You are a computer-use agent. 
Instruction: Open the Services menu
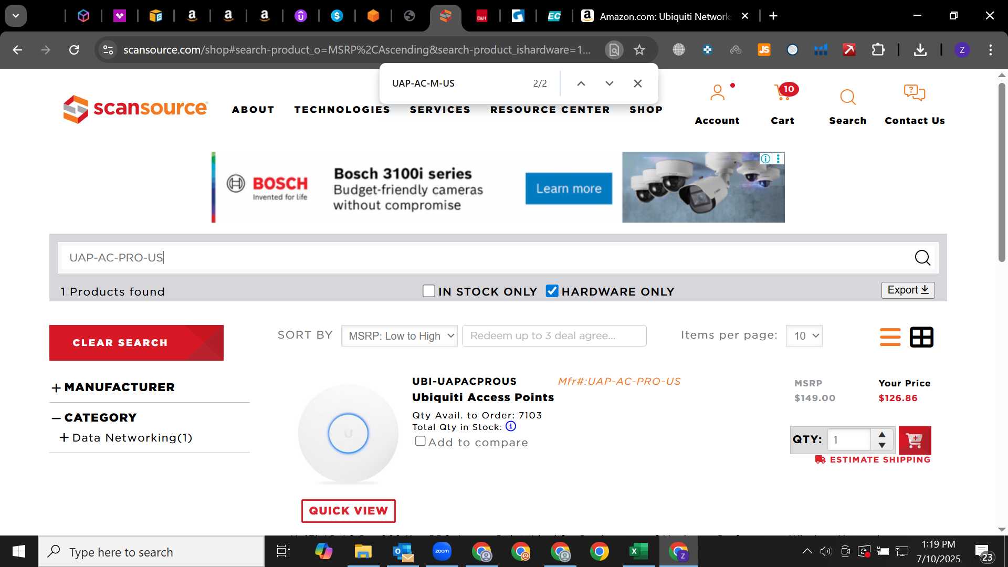440,110
